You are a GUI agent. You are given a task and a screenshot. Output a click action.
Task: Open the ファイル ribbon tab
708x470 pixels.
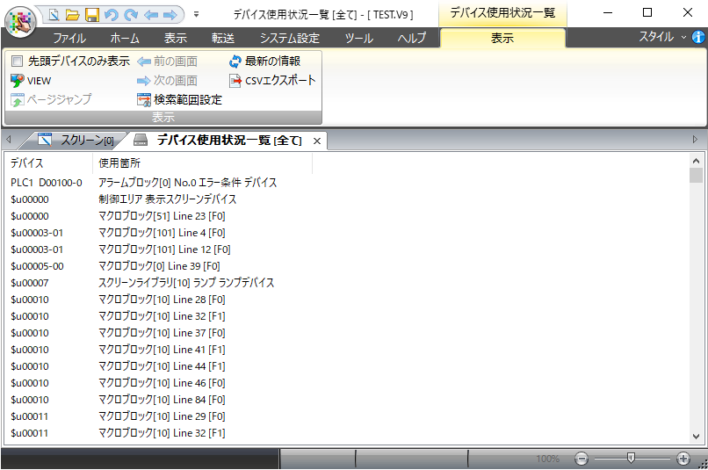click(x=69, y=39)
